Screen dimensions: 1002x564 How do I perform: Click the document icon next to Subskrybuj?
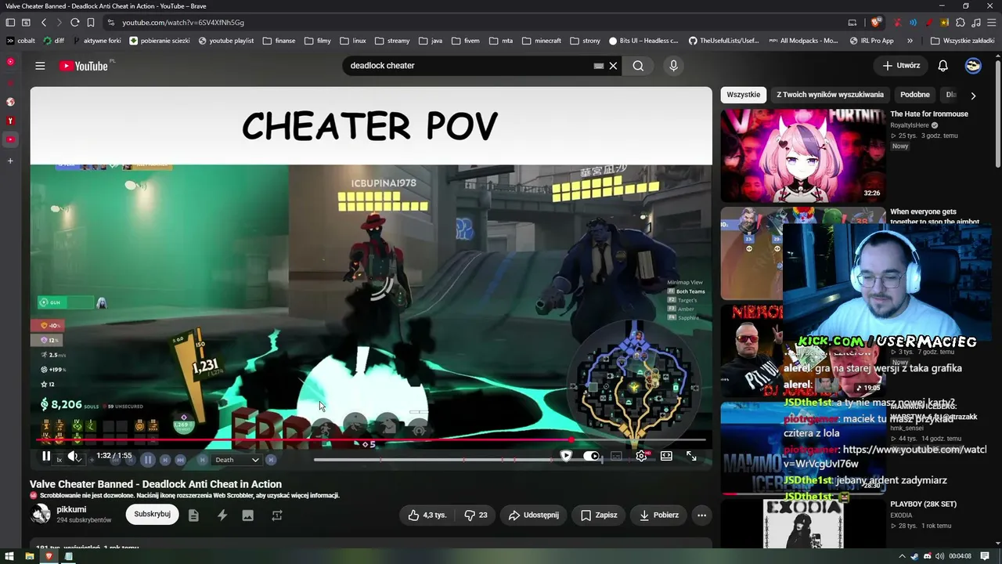[x=193, y=515]
